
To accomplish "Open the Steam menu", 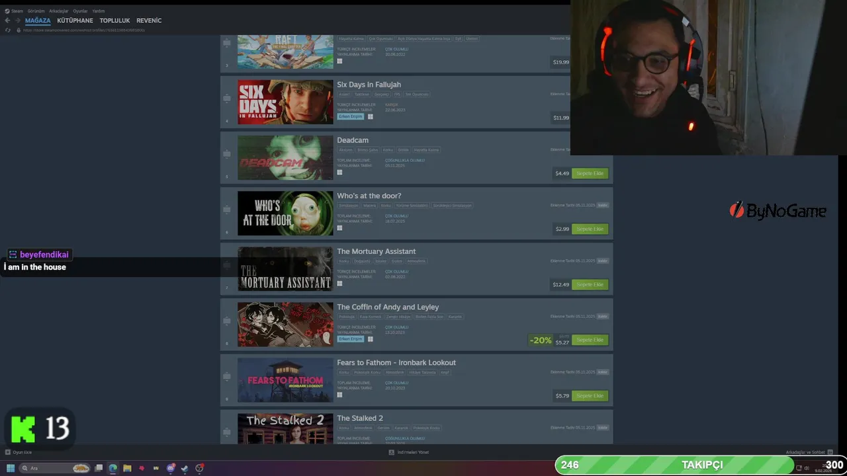I will 17,11.
